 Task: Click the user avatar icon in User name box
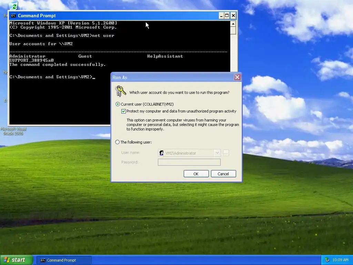(x=161, y=153)
